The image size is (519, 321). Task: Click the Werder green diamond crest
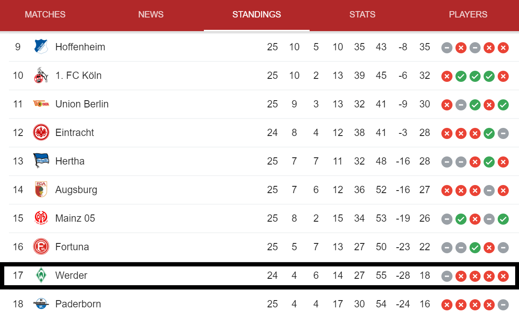click(41, 275)
